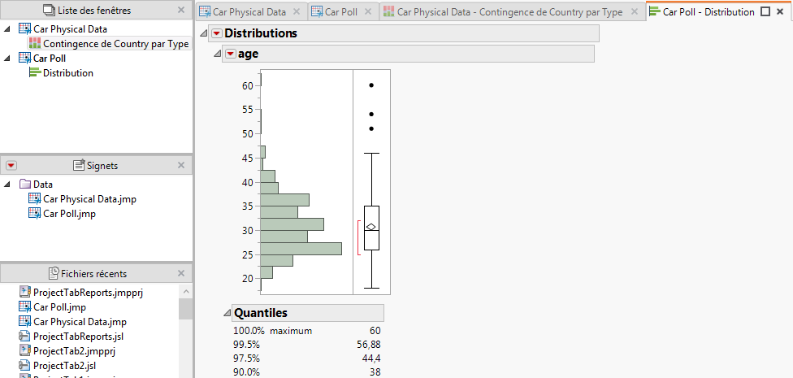
Task: Collapse the age outline section
Action: coord(218,54)
